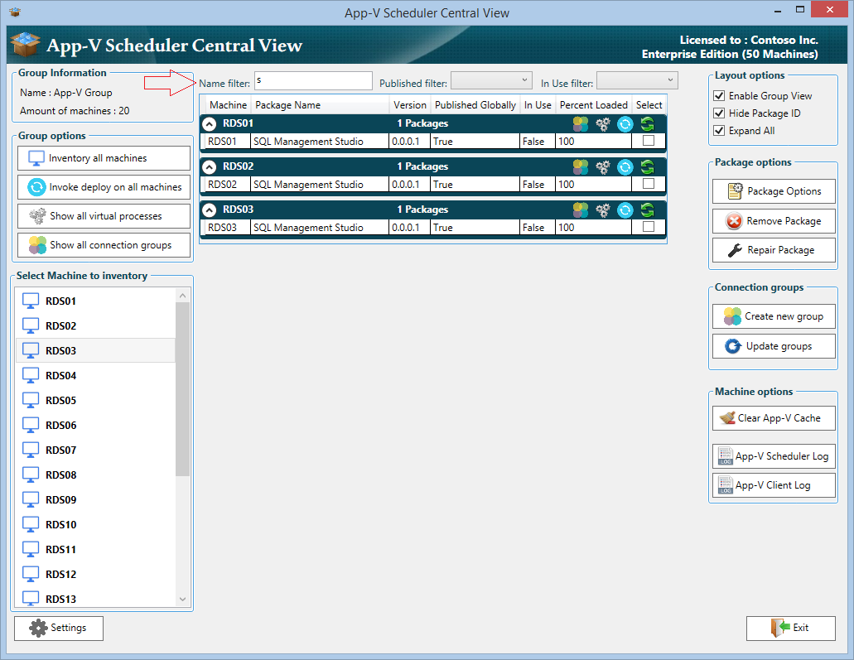Click virtual processes gears icon for RDS02

click(603, 166)
